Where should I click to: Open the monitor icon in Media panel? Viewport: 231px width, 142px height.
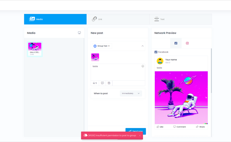[79, 33]
